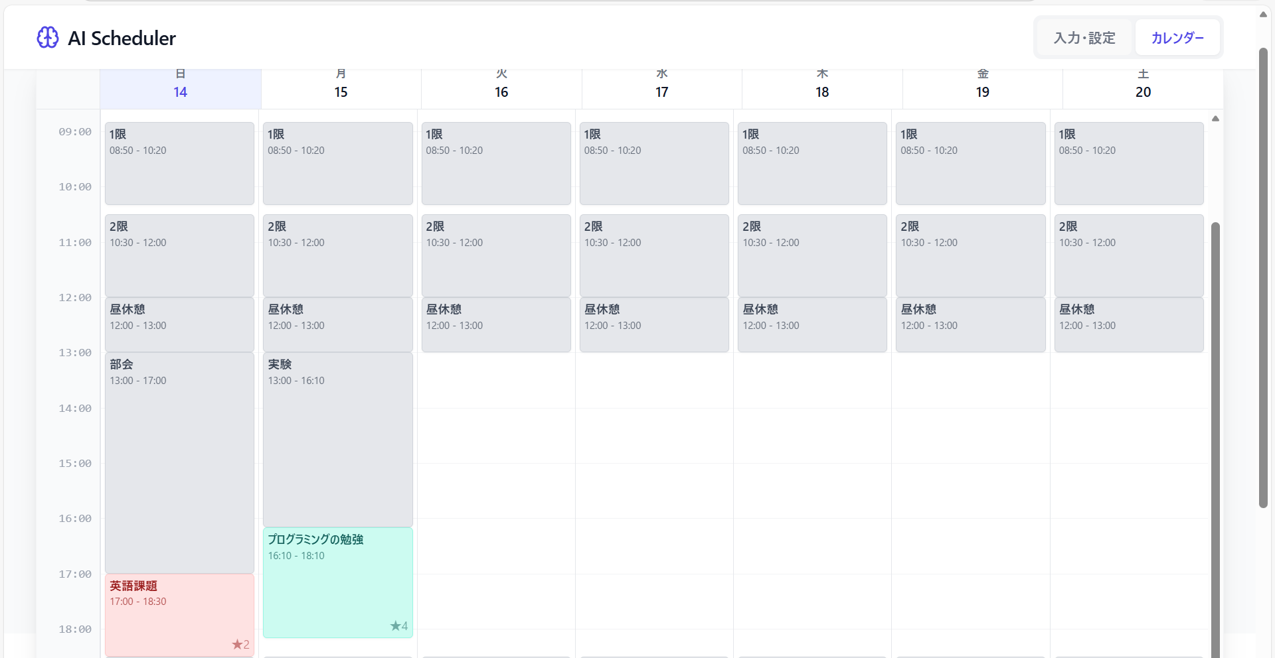This screenshot has height=658, width=1275.
Task: Select the 部会 event on Sunday
Action: pos(179,464)
